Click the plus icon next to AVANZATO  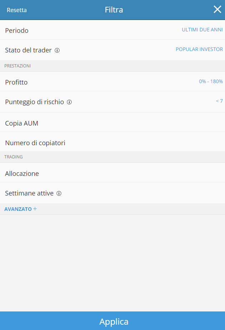click(x=35, y=209)
